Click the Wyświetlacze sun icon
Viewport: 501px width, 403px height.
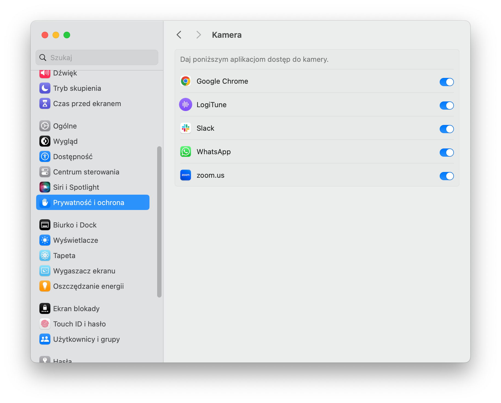pyautogui.click(x=45, y=240)
